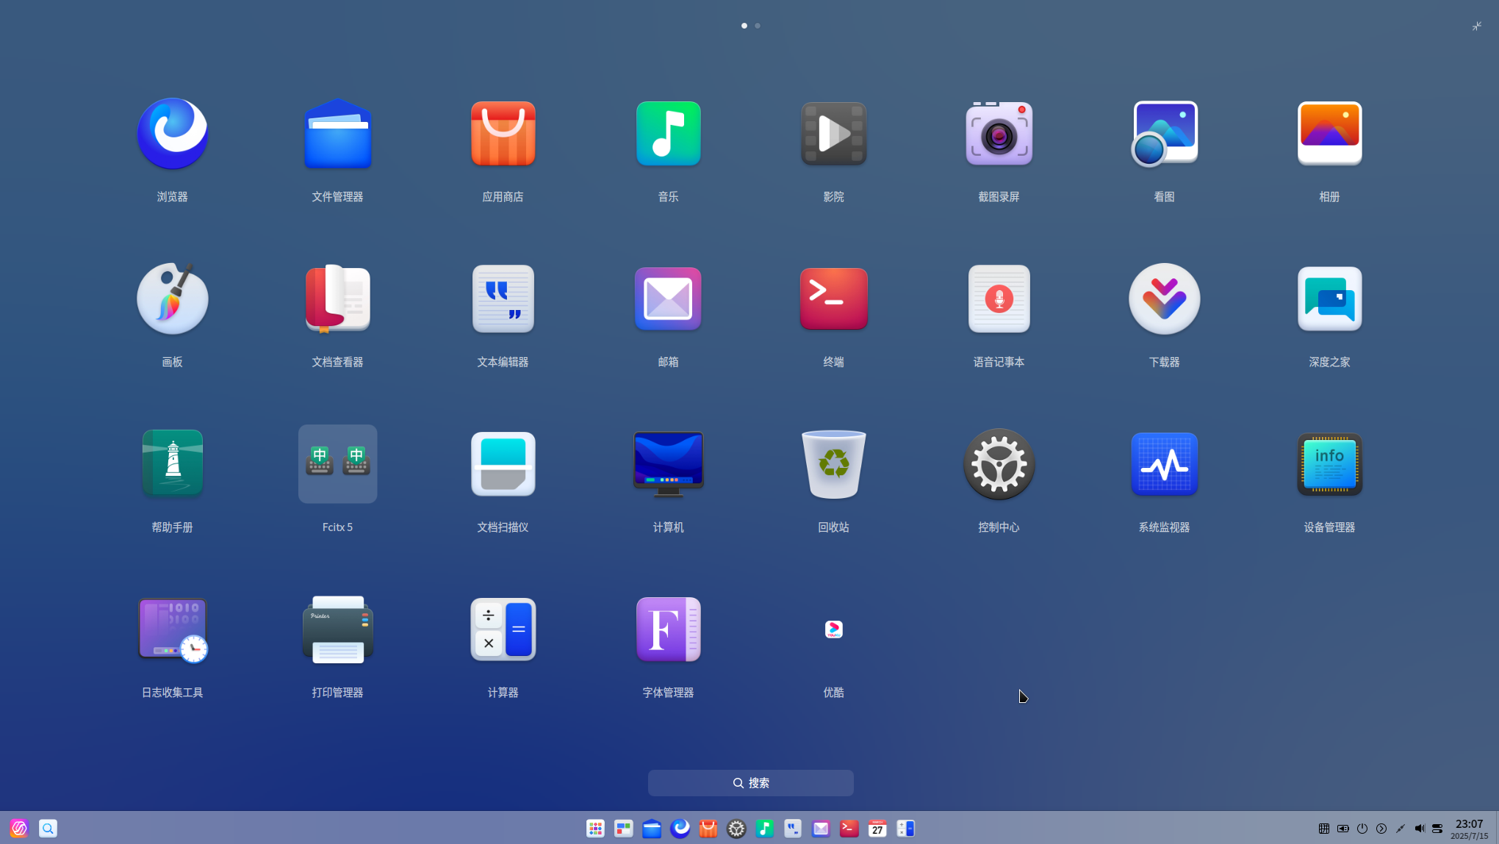Launch the 计算器 calculator from grid
1499x844 pixels.
tap(503, 630)
